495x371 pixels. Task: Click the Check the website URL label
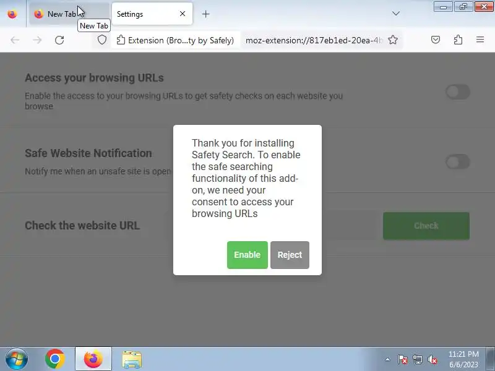click(x=82, y=226)
